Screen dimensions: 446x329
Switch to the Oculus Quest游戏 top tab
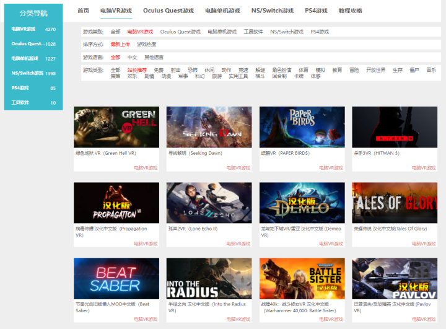pos(168,11)
